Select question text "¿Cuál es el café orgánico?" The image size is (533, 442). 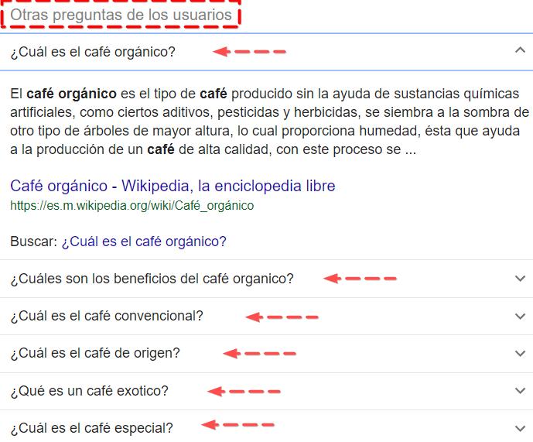[x=93, y=52]
